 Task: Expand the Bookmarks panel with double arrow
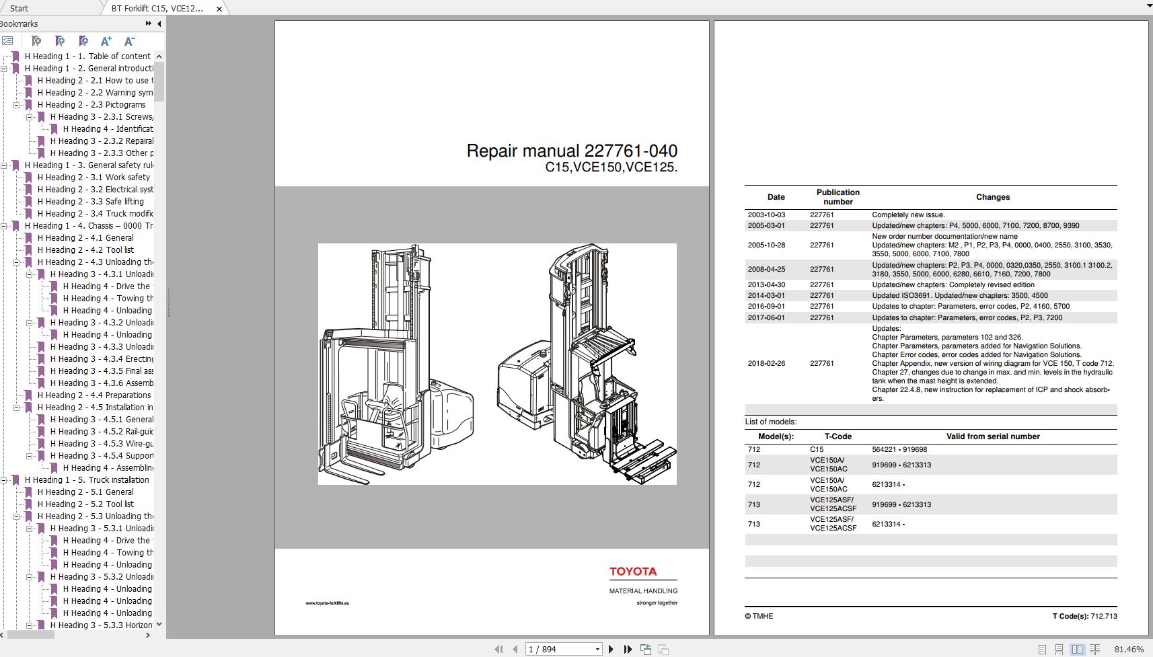tap(149, 24)
